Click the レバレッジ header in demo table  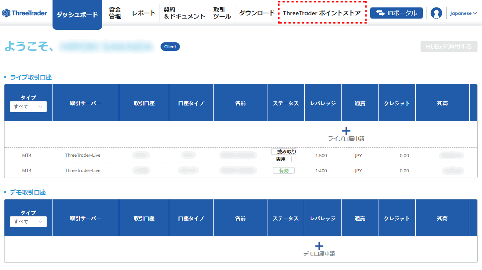323,218
